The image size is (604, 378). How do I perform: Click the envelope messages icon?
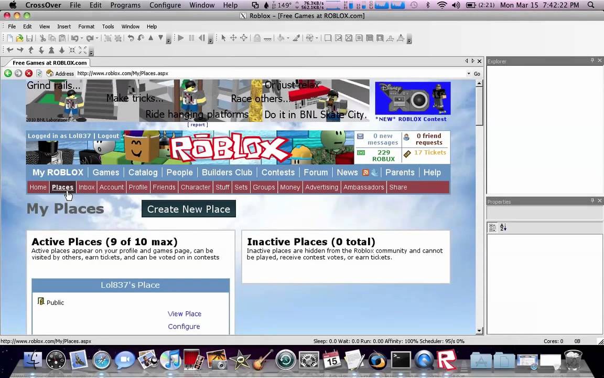point(360,136)
